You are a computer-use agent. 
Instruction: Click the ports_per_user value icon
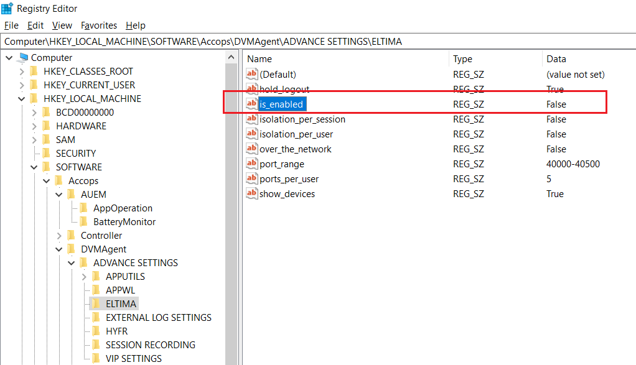[x=252, y=178]
